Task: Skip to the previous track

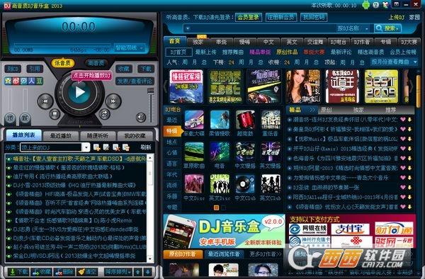Action: pyautogui.click(x=45, y=101)
